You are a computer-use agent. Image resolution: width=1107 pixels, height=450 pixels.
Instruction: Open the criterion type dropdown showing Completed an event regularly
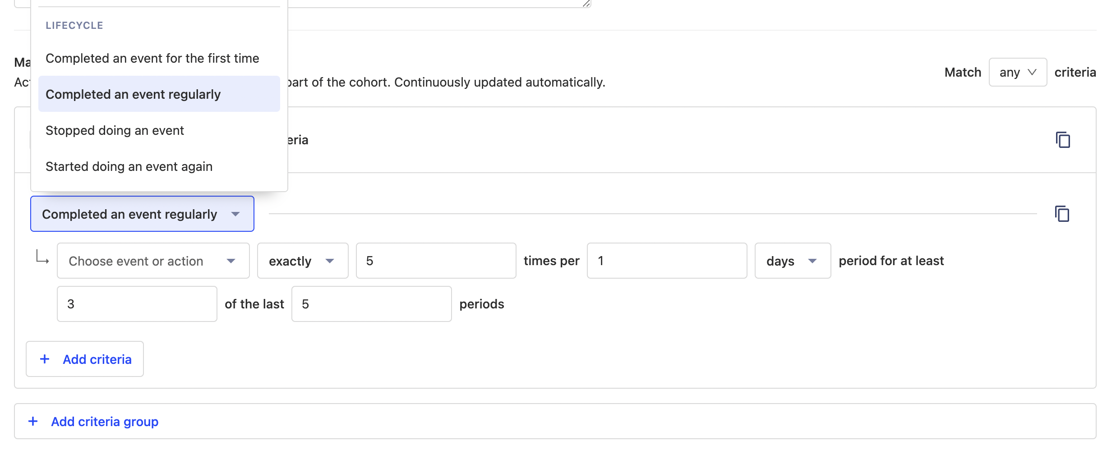coord(142,214)
